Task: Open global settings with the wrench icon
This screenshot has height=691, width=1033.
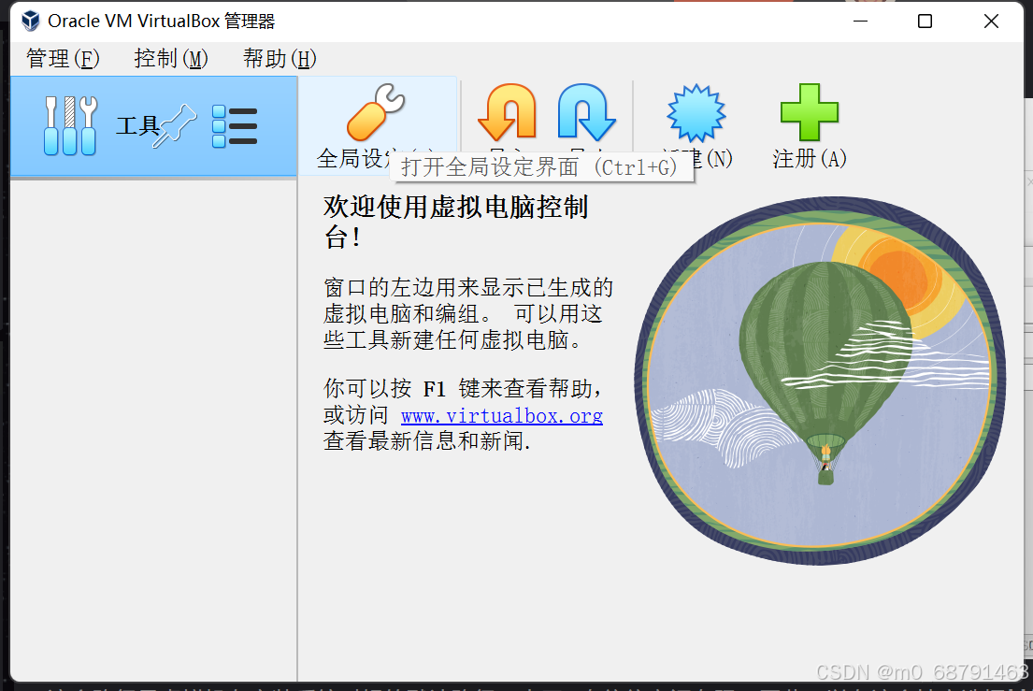Action: click(x=376, y=112)
